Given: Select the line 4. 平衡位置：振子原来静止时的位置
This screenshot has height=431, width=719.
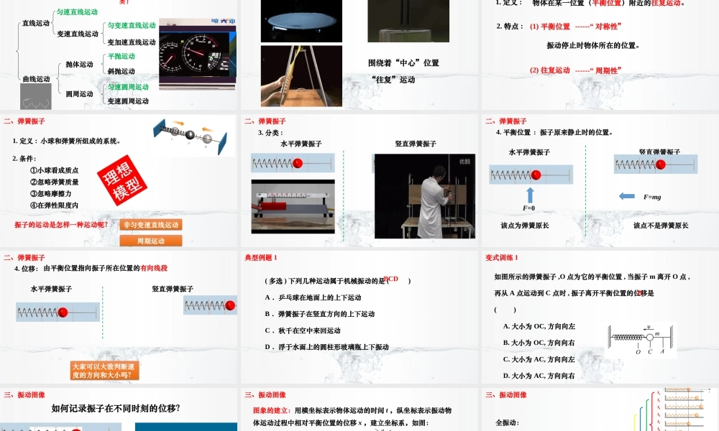Looking at the screenshot, I should click(x=554, y=132).
